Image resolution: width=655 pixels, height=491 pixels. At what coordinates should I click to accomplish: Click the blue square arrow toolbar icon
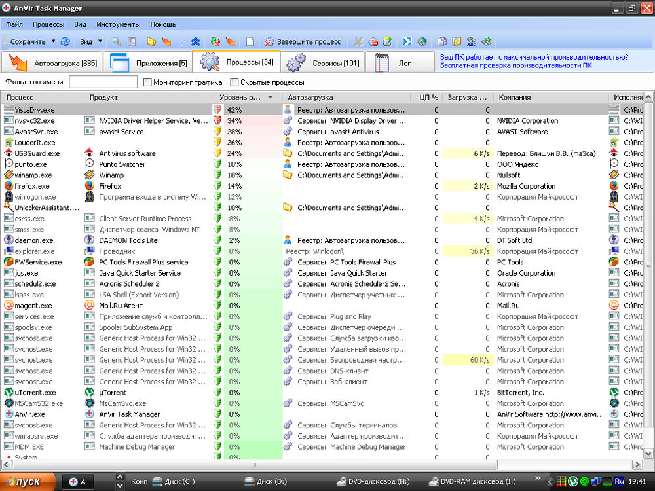point(407,41)
